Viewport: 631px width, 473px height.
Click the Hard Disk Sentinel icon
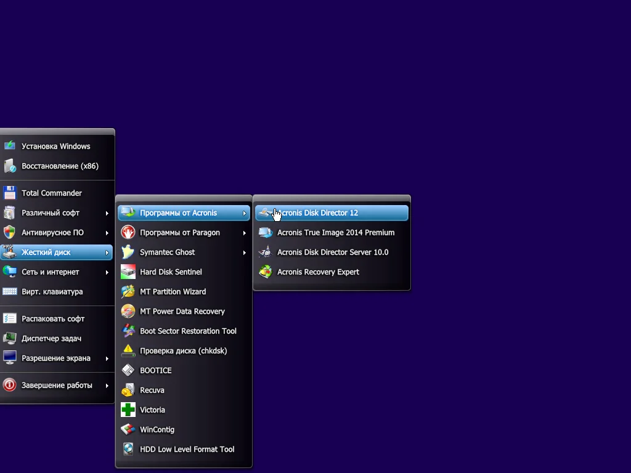(128, 272)
